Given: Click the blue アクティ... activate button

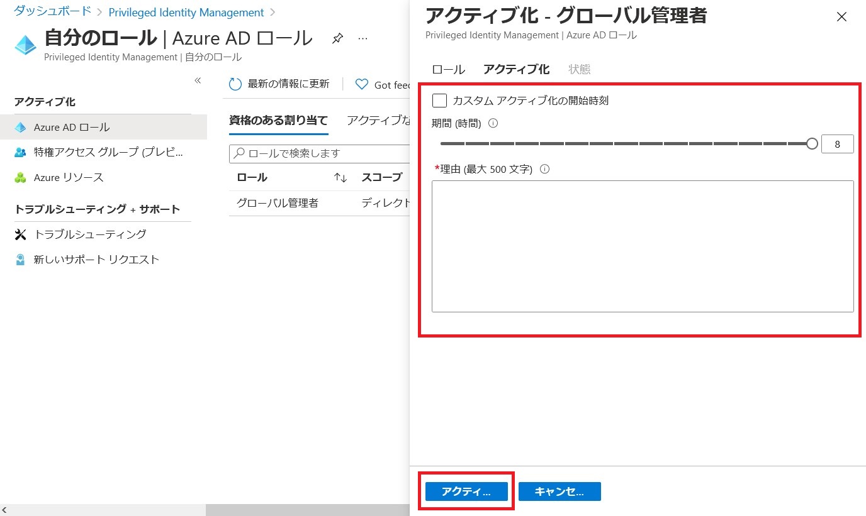Looking at the screenshot, I should [466, 491].
